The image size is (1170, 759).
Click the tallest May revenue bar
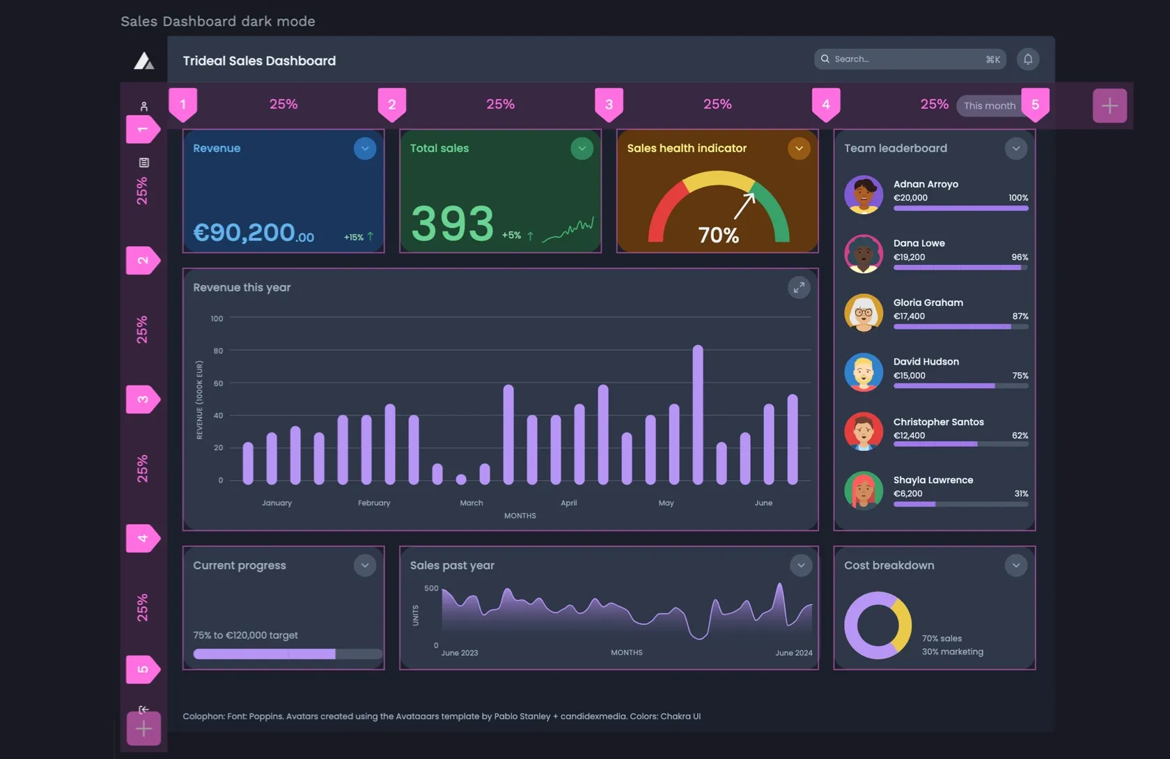pyautogui.click(x=698, y=414)
